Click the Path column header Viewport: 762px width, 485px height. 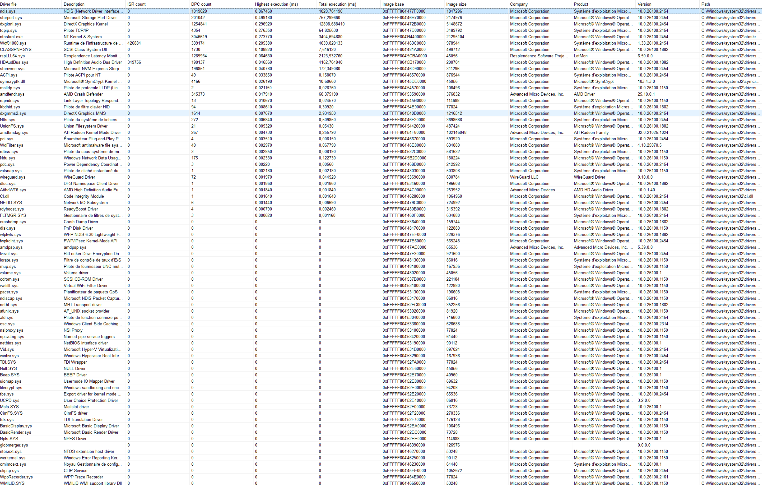(705, 4)
